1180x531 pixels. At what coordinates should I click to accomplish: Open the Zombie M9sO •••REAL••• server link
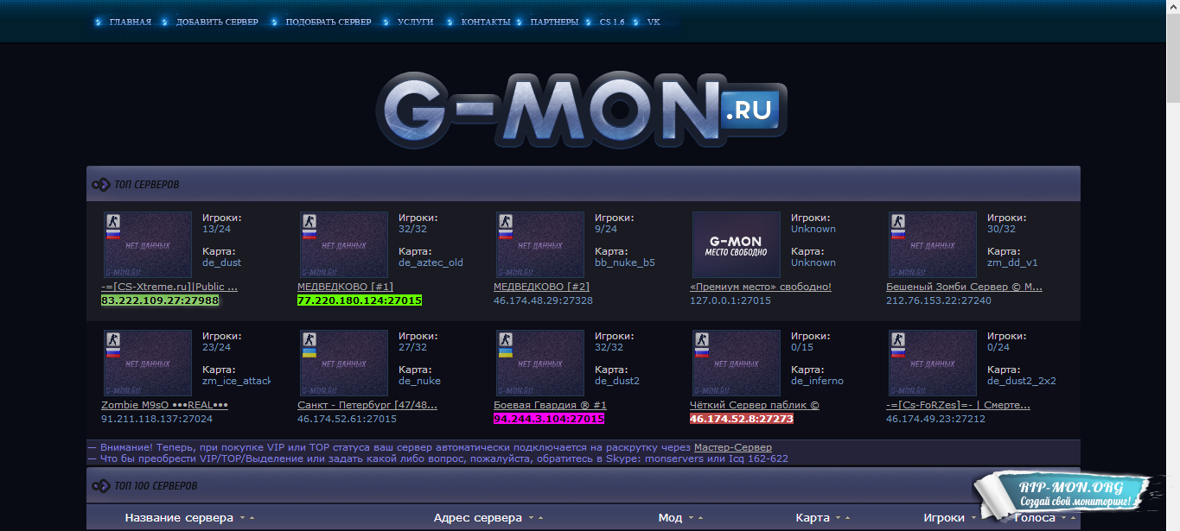point(164,405)
